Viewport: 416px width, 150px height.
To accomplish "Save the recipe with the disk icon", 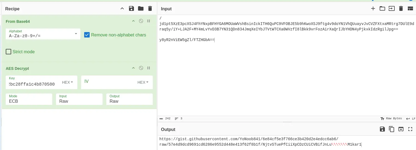I will click(131, 9).
